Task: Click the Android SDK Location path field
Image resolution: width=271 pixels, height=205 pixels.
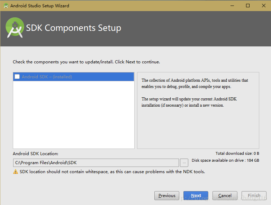Action: 96,163
